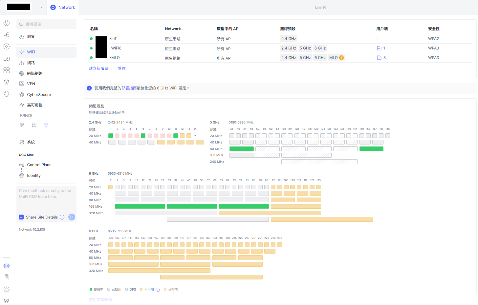
Task: Open the alarms bell icon in the left rail
Action: tap(7, 289)
